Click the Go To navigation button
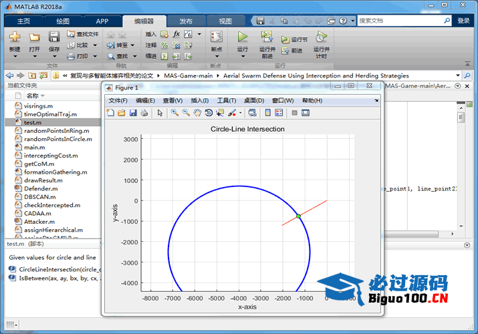478x334 pixels. click(118, 45)
